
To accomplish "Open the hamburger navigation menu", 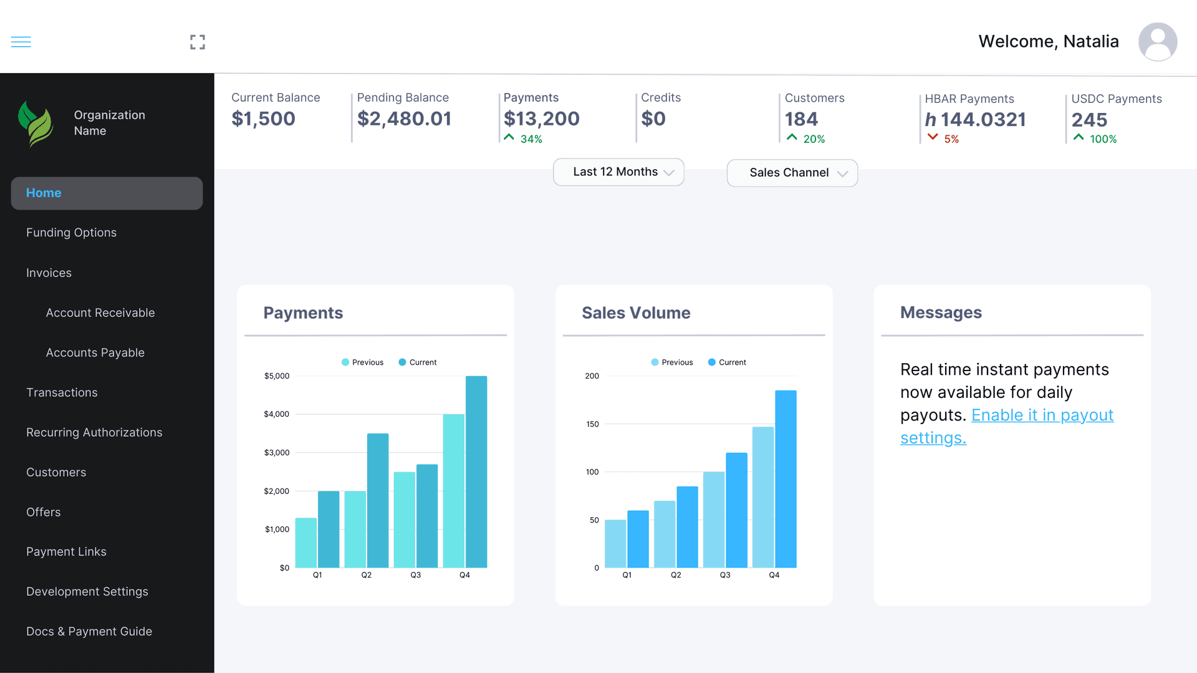I will coord(20,41).
